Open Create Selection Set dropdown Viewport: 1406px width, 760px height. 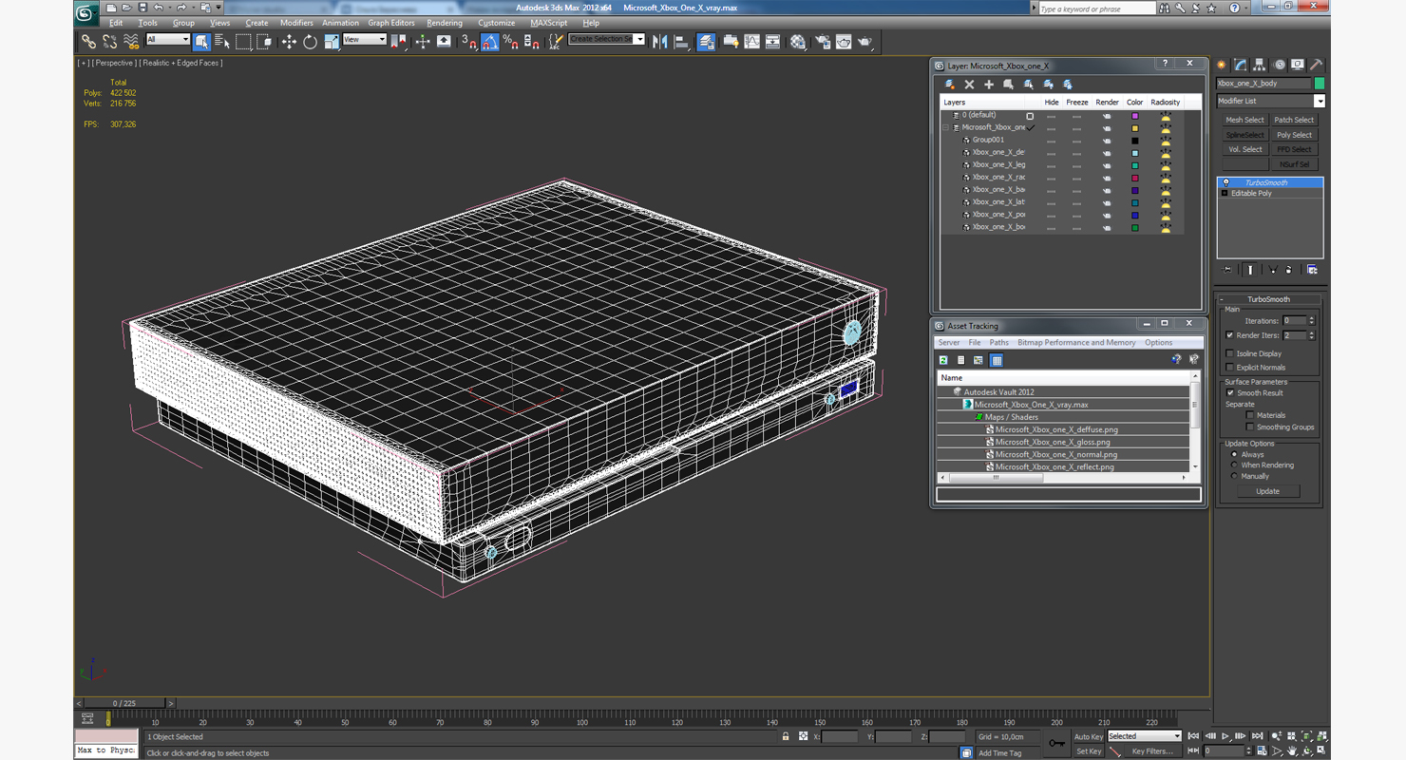tap(638, 39)
